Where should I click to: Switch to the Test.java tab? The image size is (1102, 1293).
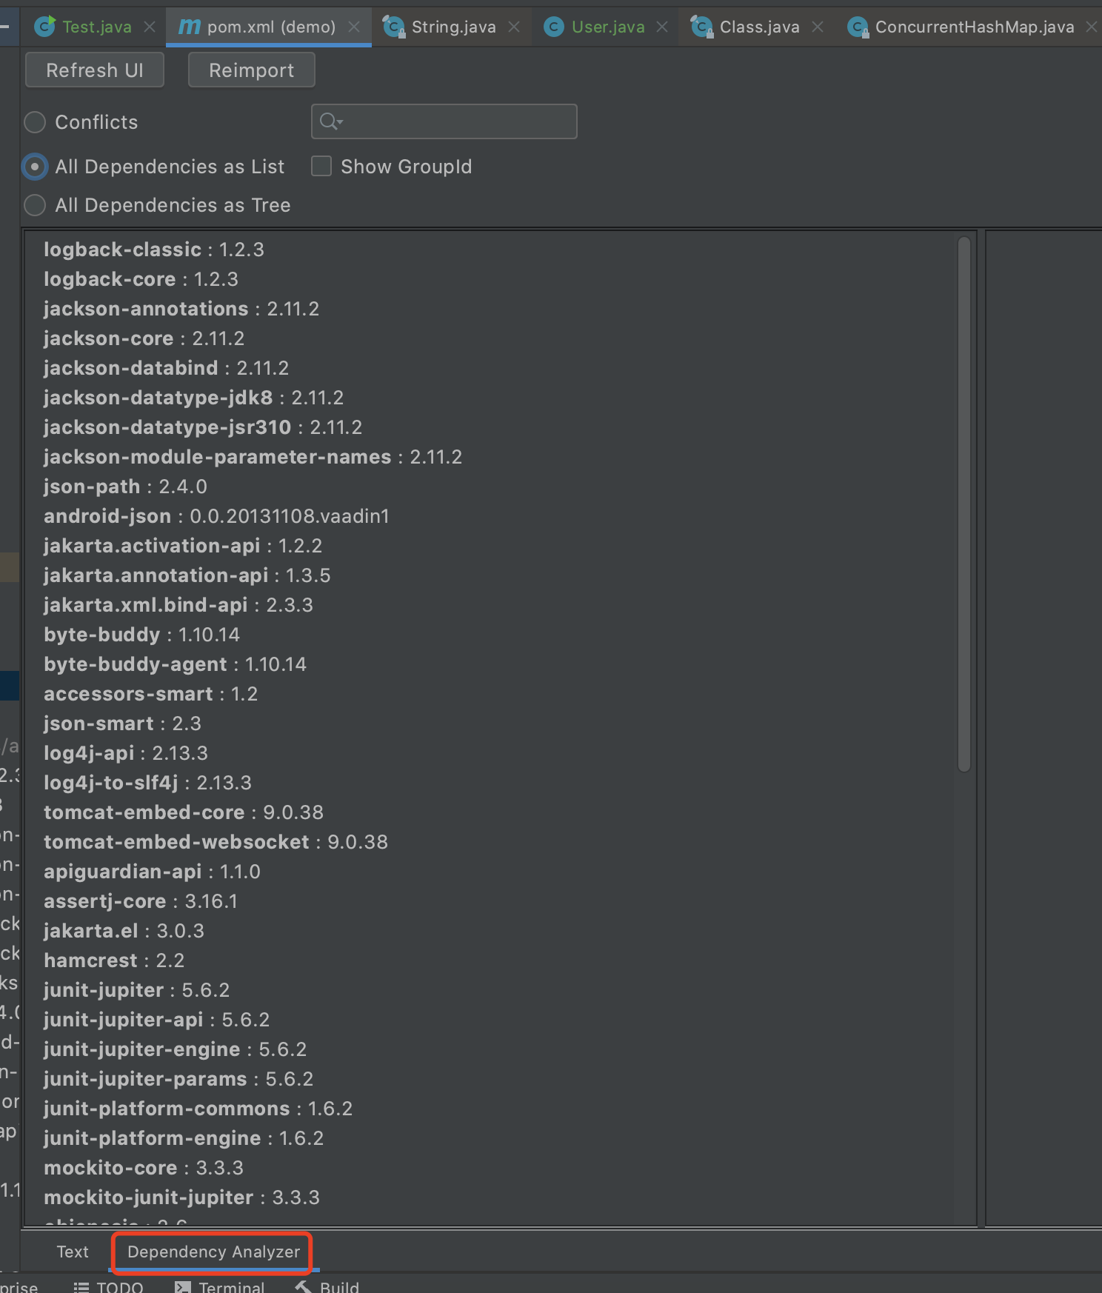point(97,27)
